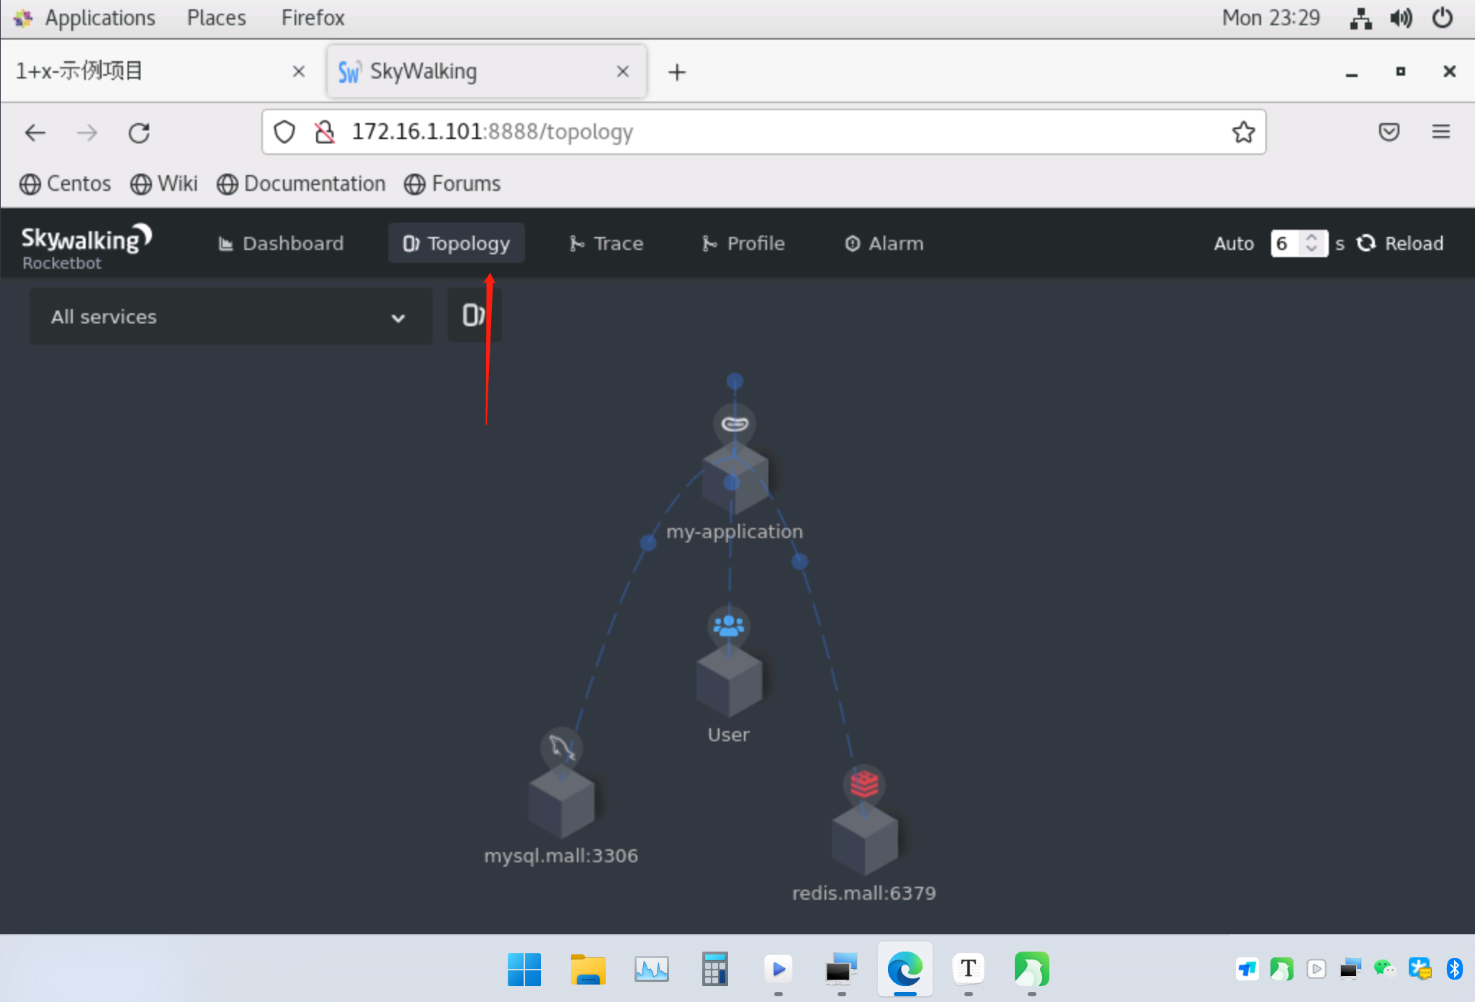Open the Documentation bookmark link

pyautogui.click(x=313, y=184)
